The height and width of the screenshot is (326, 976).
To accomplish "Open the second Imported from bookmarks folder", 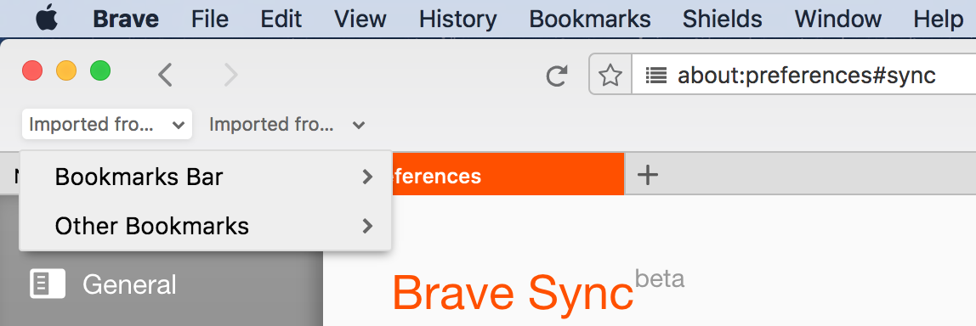I will (287, 125).
